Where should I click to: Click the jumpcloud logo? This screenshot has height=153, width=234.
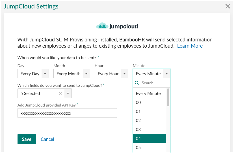(x=117, y=26)
